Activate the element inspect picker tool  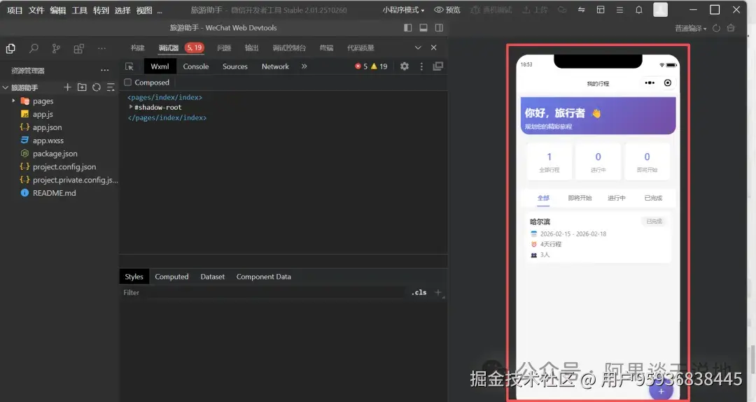click(x=129, y=66)
